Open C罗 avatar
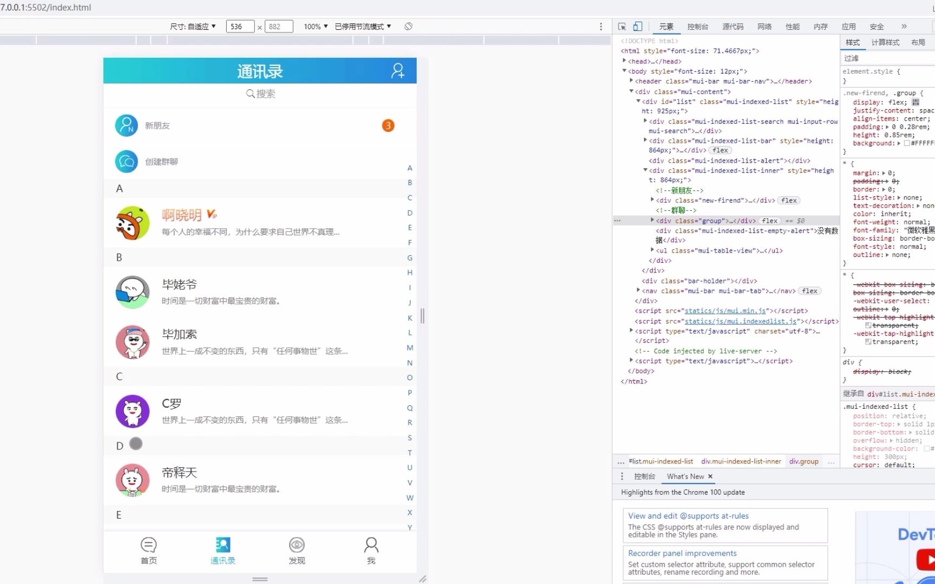Image resolution: width=935 pixels, height=584 pixels. pos(133,411)
